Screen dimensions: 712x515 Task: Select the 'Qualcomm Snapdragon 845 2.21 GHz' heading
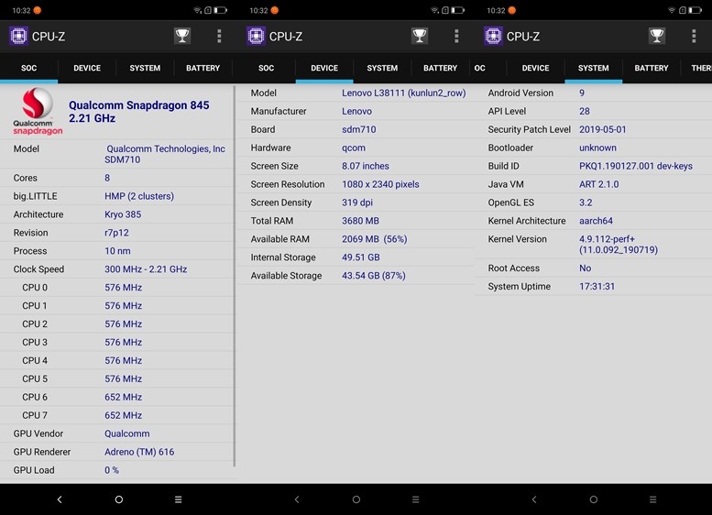point(139,112)
